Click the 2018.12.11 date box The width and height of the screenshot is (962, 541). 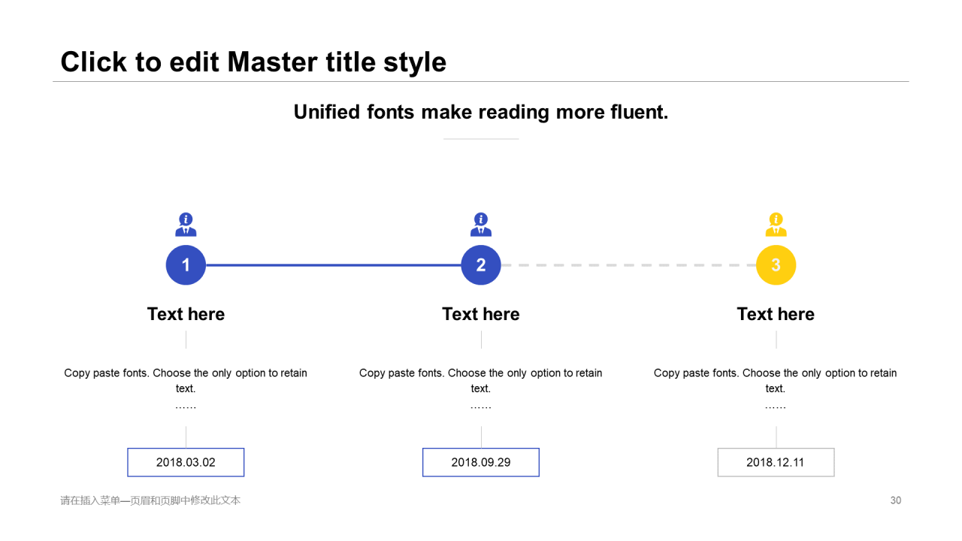tap(776, 462)
